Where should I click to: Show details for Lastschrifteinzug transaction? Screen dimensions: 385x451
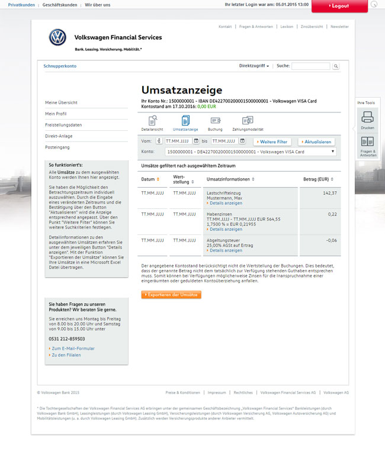point(226,203)
